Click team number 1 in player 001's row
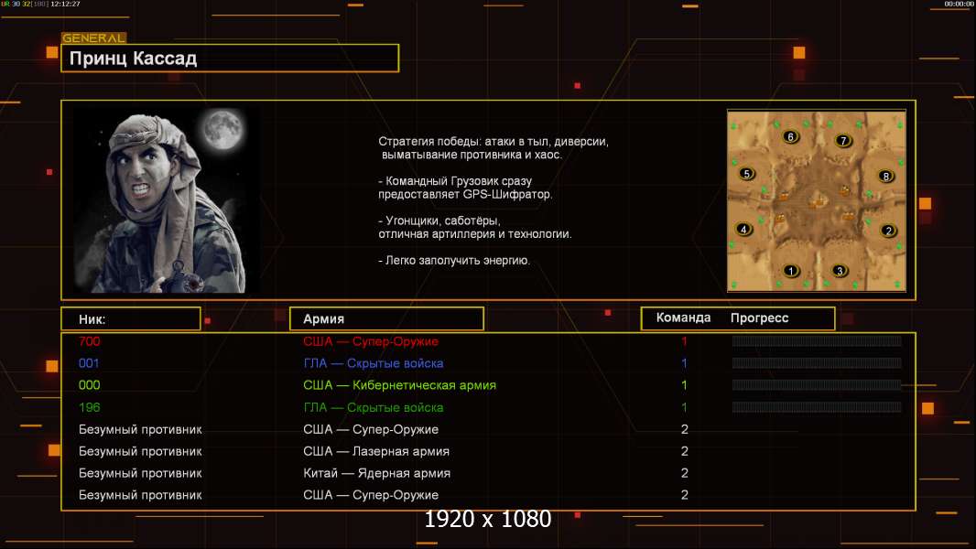 click(x=684, y=363)
